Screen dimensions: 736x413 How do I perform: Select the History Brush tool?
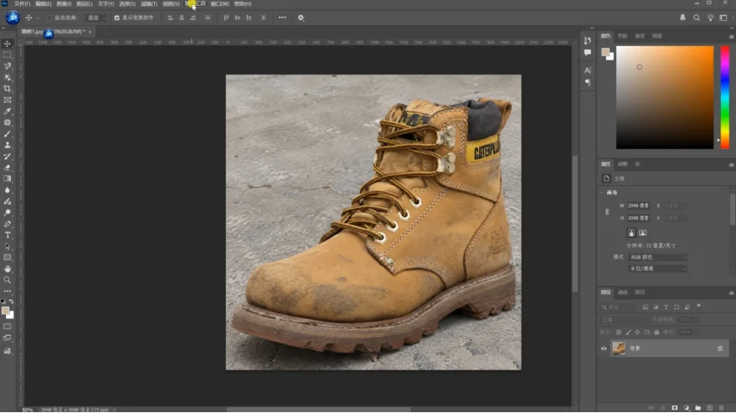click(x=8, y=157)
